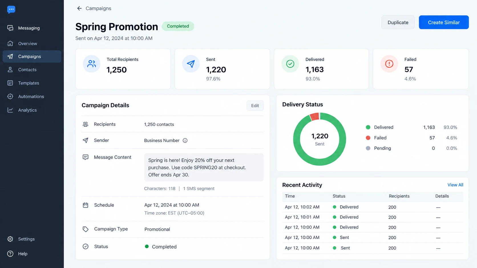Select Campaigns in the sidebar
The width and height of the screenshot is (477, 268).
pos(32,56)
